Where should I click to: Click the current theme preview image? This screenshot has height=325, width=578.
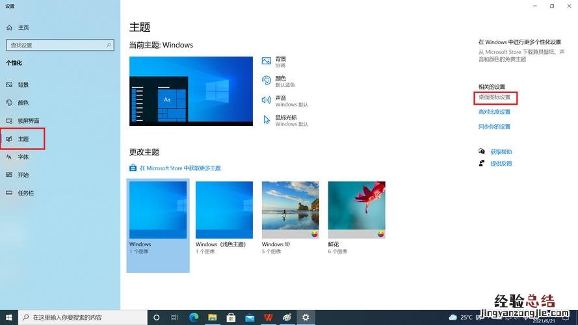[x=191, y=91]
